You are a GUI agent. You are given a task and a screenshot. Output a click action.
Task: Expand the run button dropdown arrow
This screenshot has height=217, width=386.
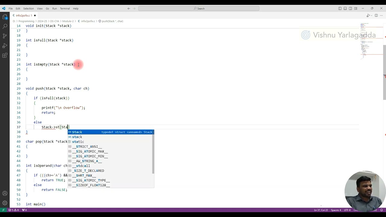coord(371,15)
